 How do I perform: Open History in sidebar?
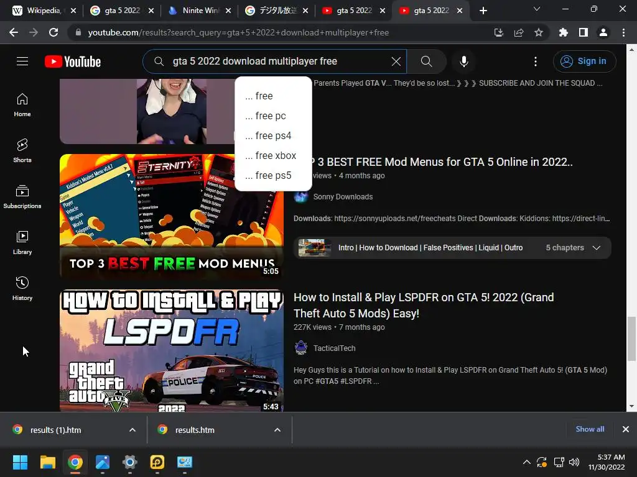pyautogui.click(x=22, y=288)
